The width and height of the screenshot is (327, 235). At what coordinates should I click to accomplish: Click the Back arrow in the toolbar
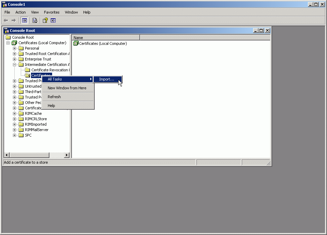(x=6, y=20)
